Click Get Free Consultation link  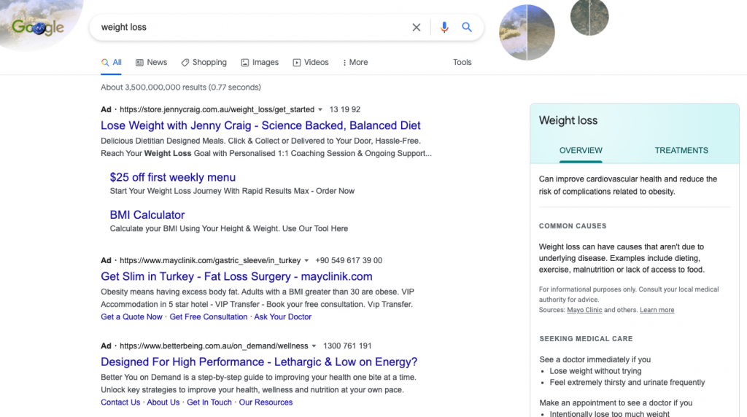point(208,316)
